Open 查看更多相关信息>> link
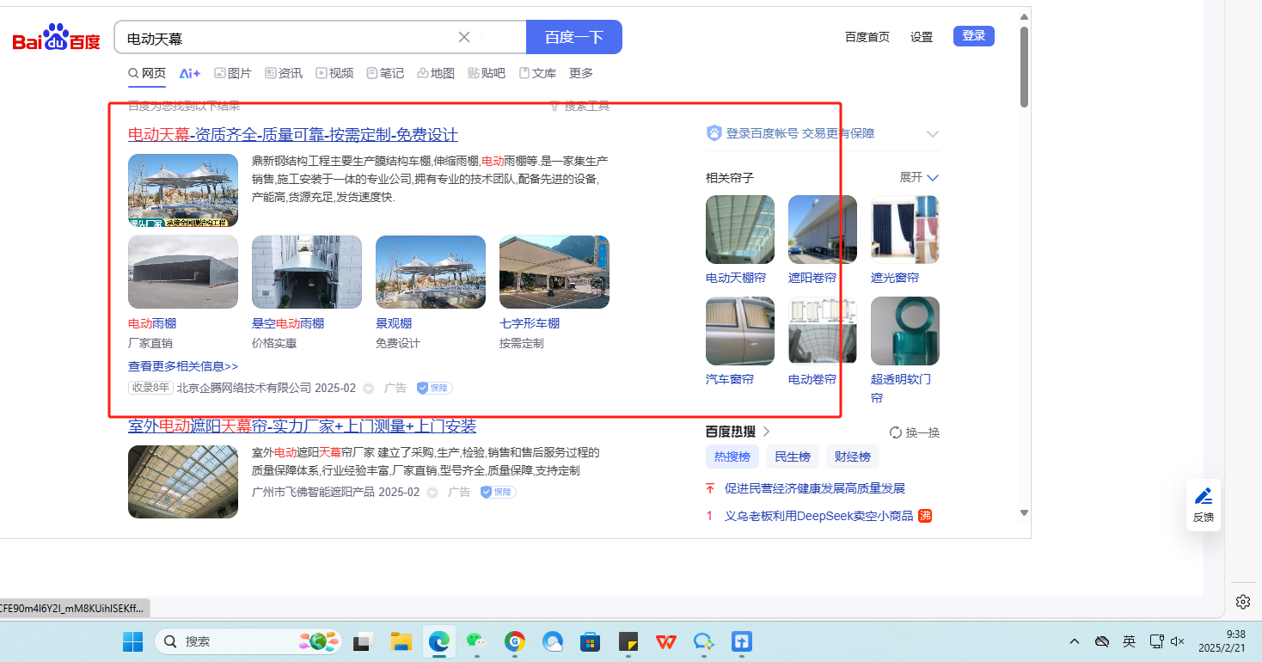 (183, 366)
